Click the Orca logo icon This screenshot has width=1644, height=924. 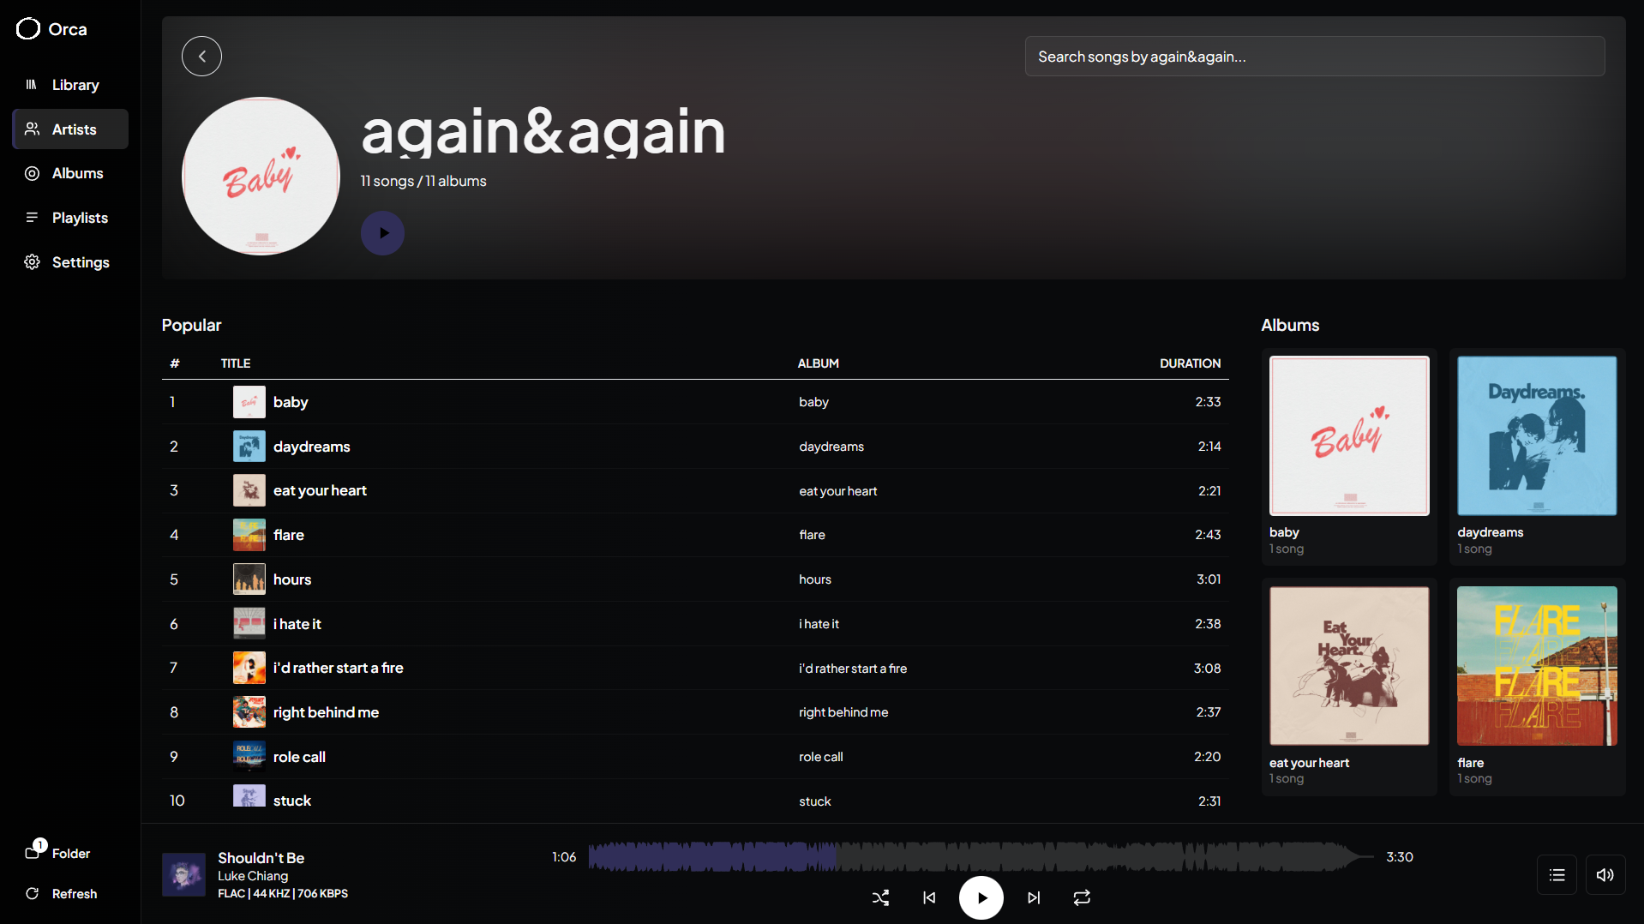click(x=28, y=29)
